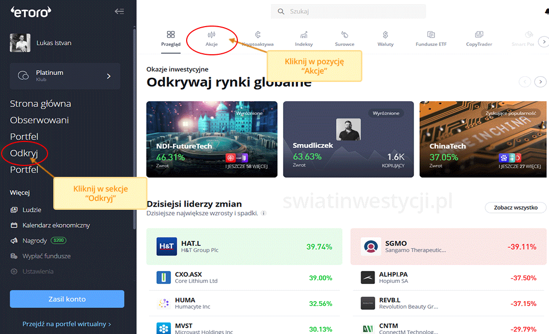Open the Kryptoaktywa tab icon
The width and height of the screenshot is (549, 334).
point(258,34)
